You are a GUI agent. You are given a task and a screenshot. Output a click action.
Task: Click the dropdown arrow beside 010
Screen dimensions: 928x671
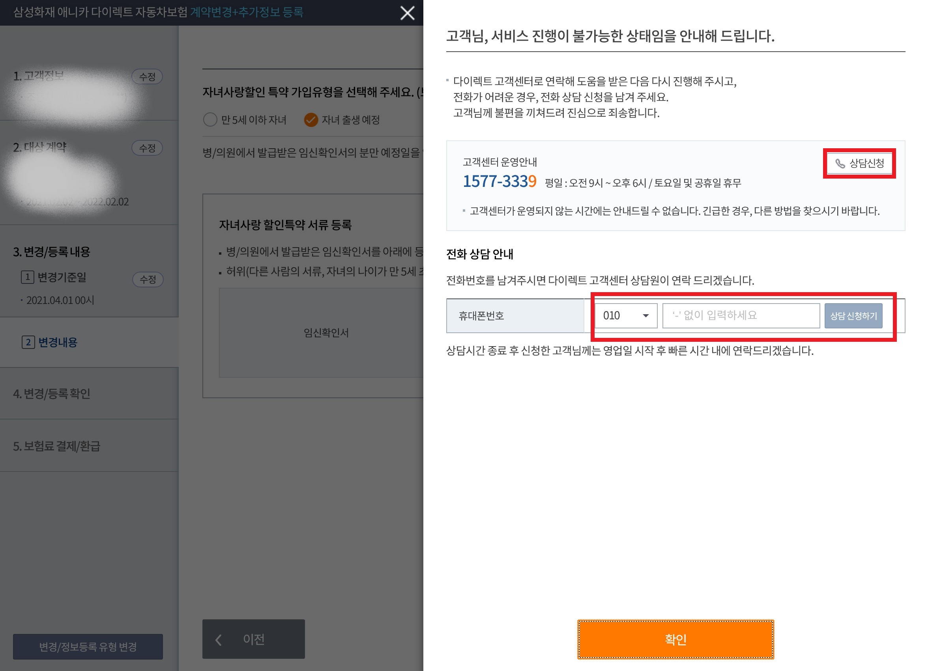point(645,315)
